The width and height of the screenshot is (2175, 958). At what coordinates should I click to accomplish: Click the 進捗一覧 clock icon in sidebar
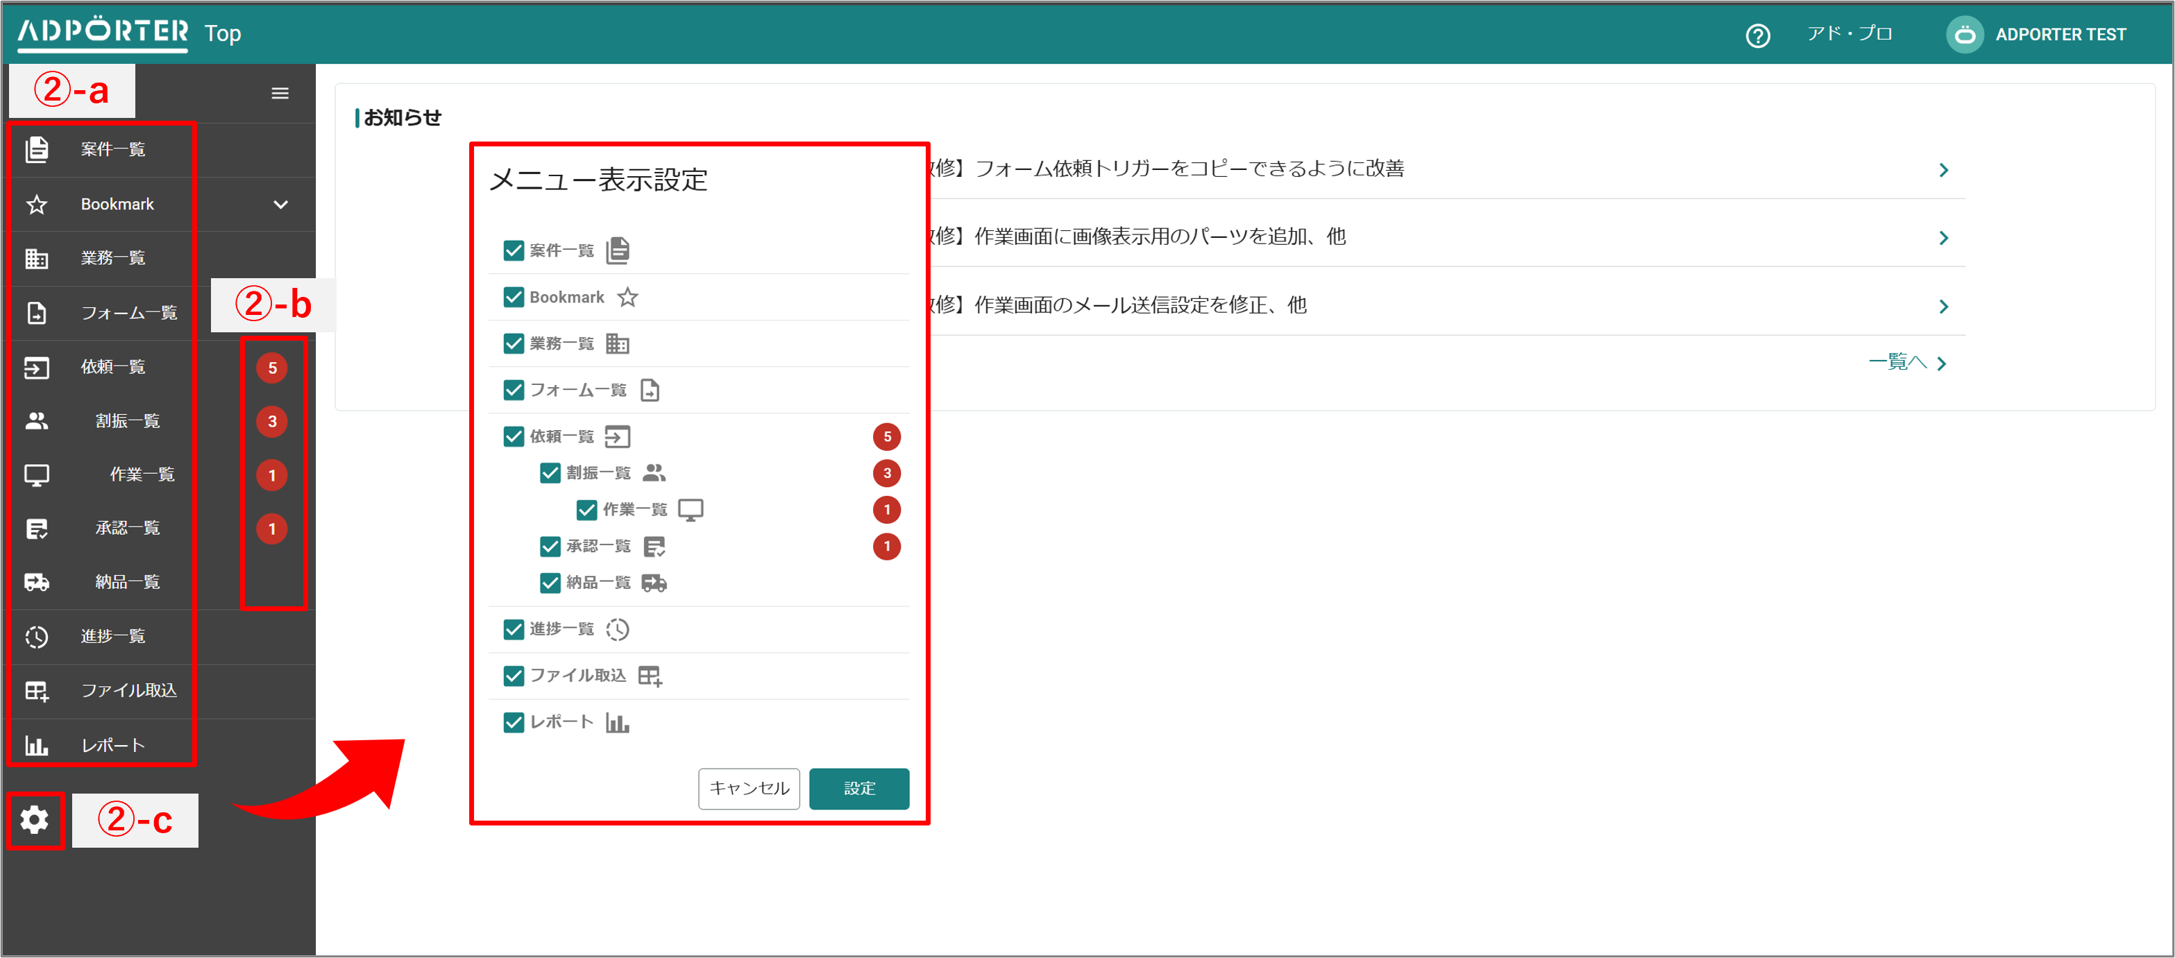[x=36, y=636]
